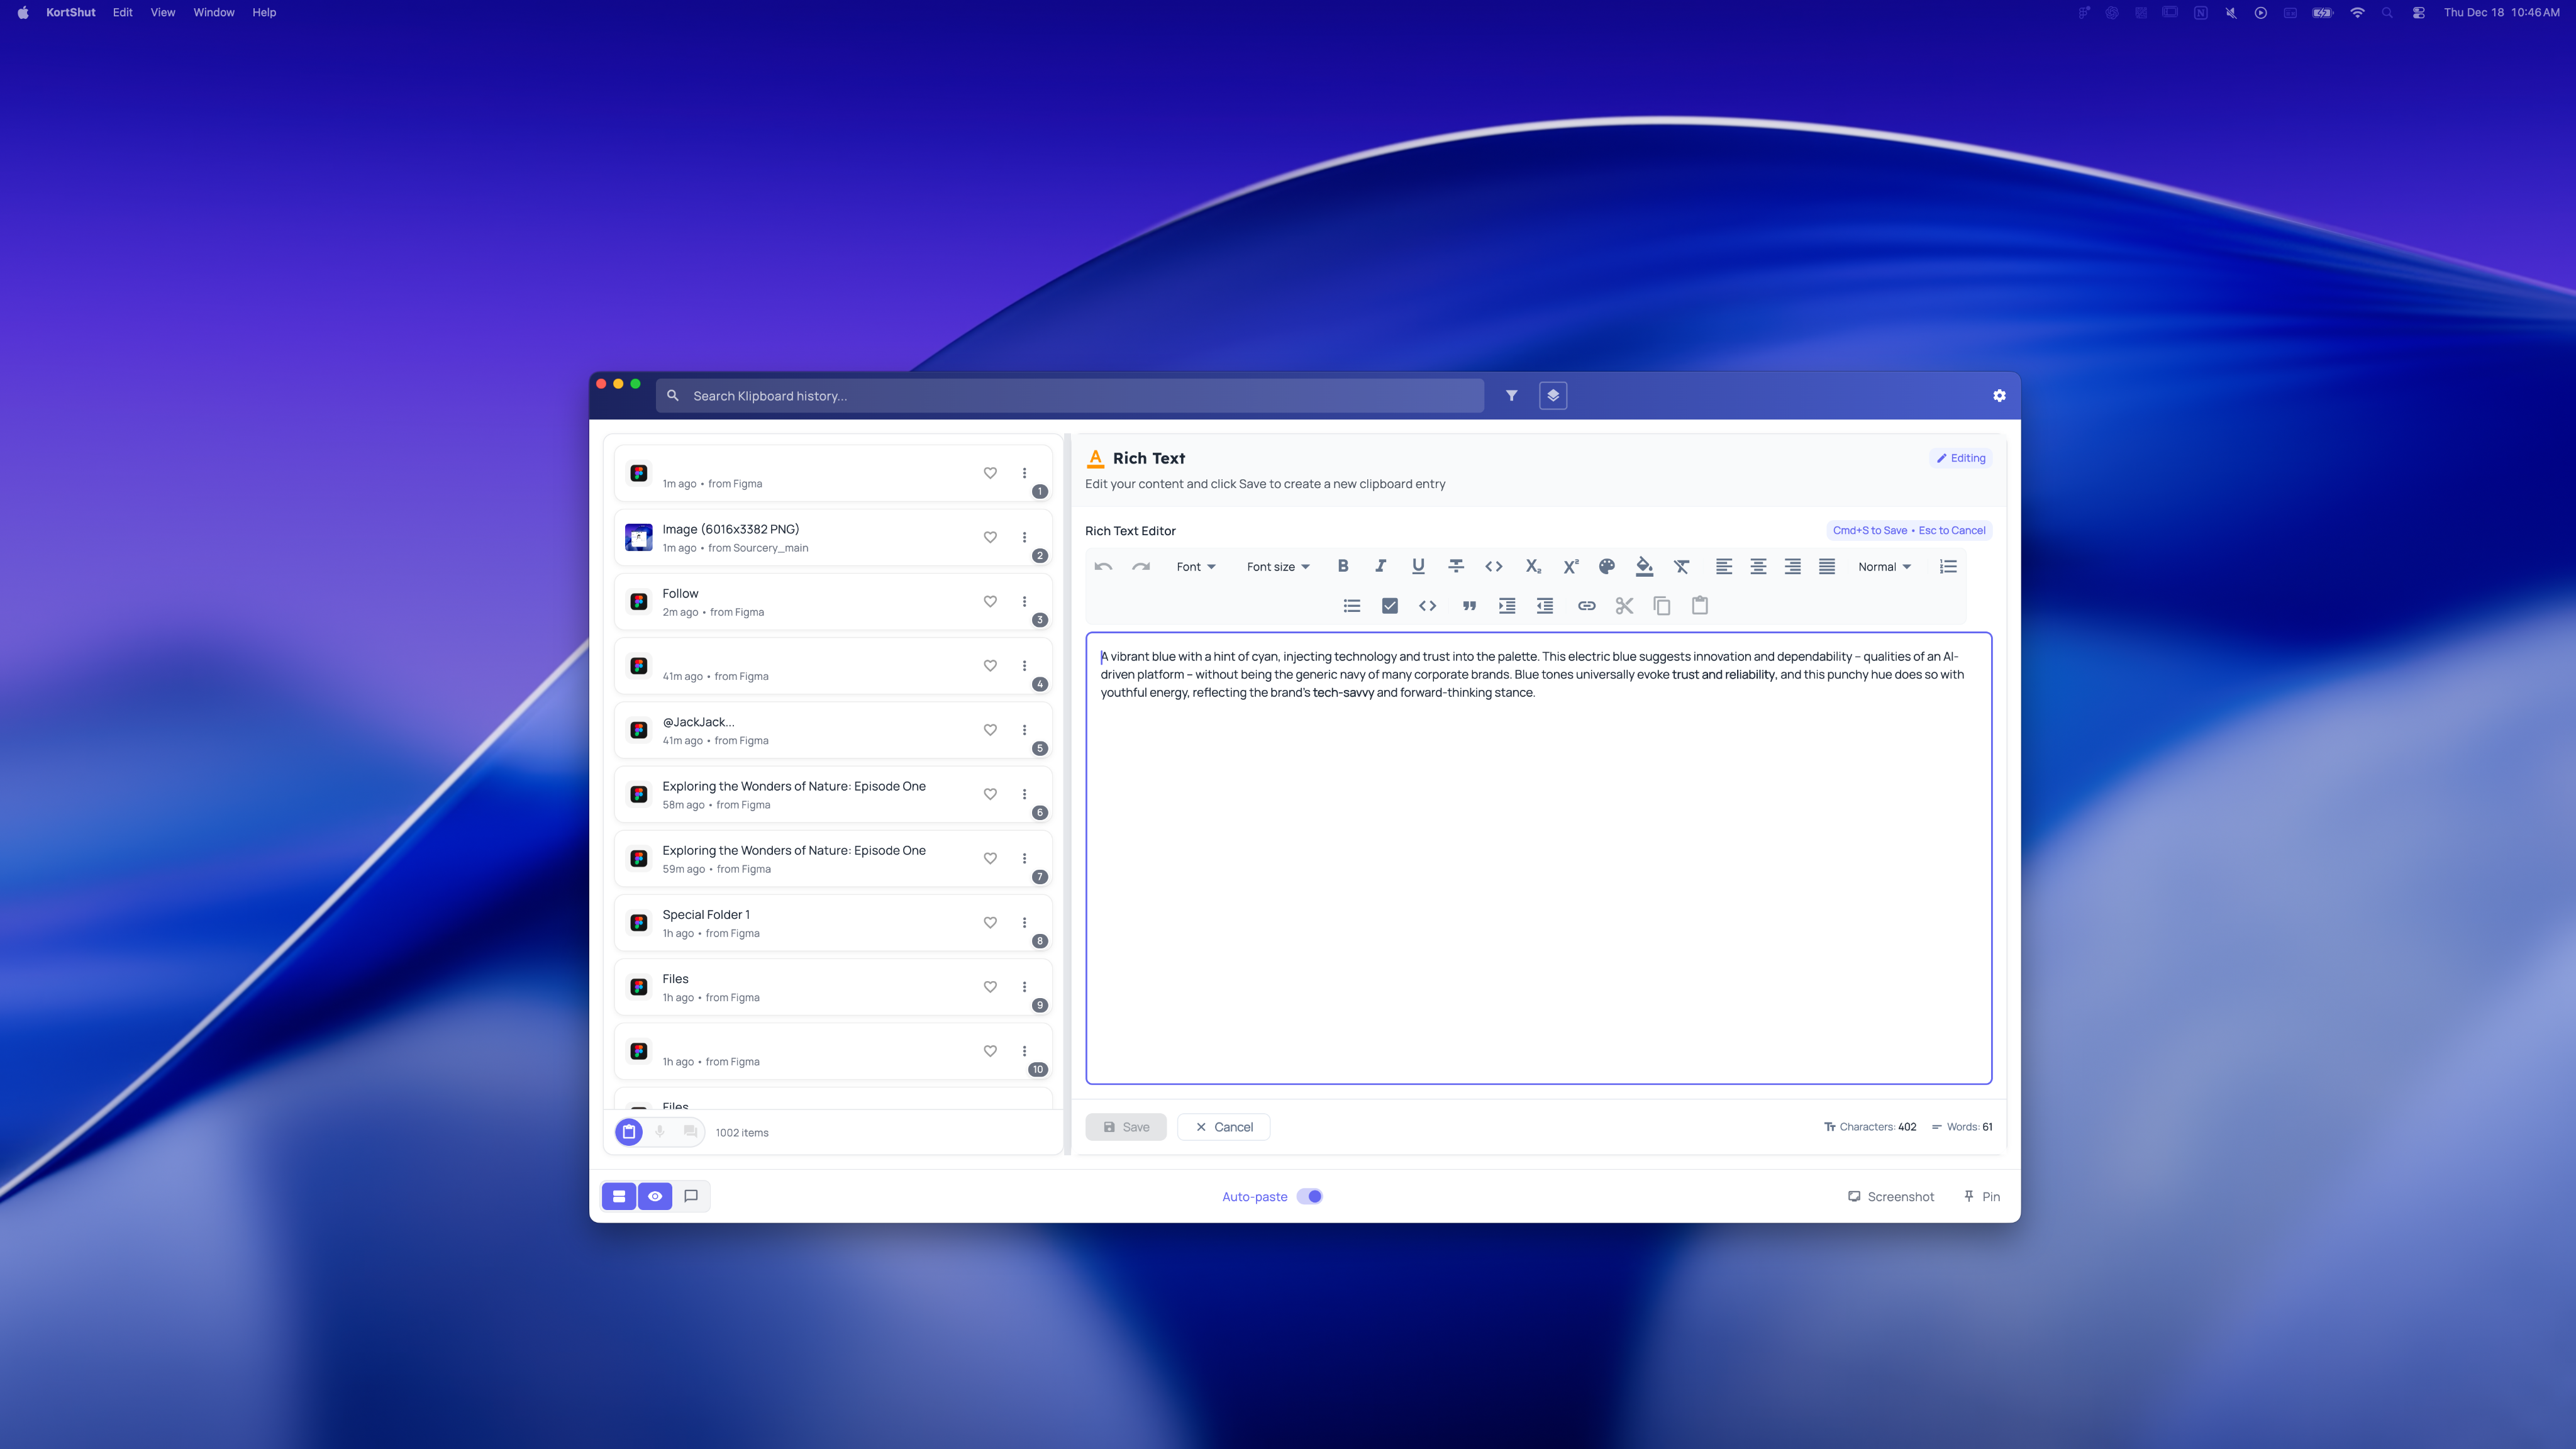
Task: Toggle the checklist checkbox tool
Action: [1390, 606]
